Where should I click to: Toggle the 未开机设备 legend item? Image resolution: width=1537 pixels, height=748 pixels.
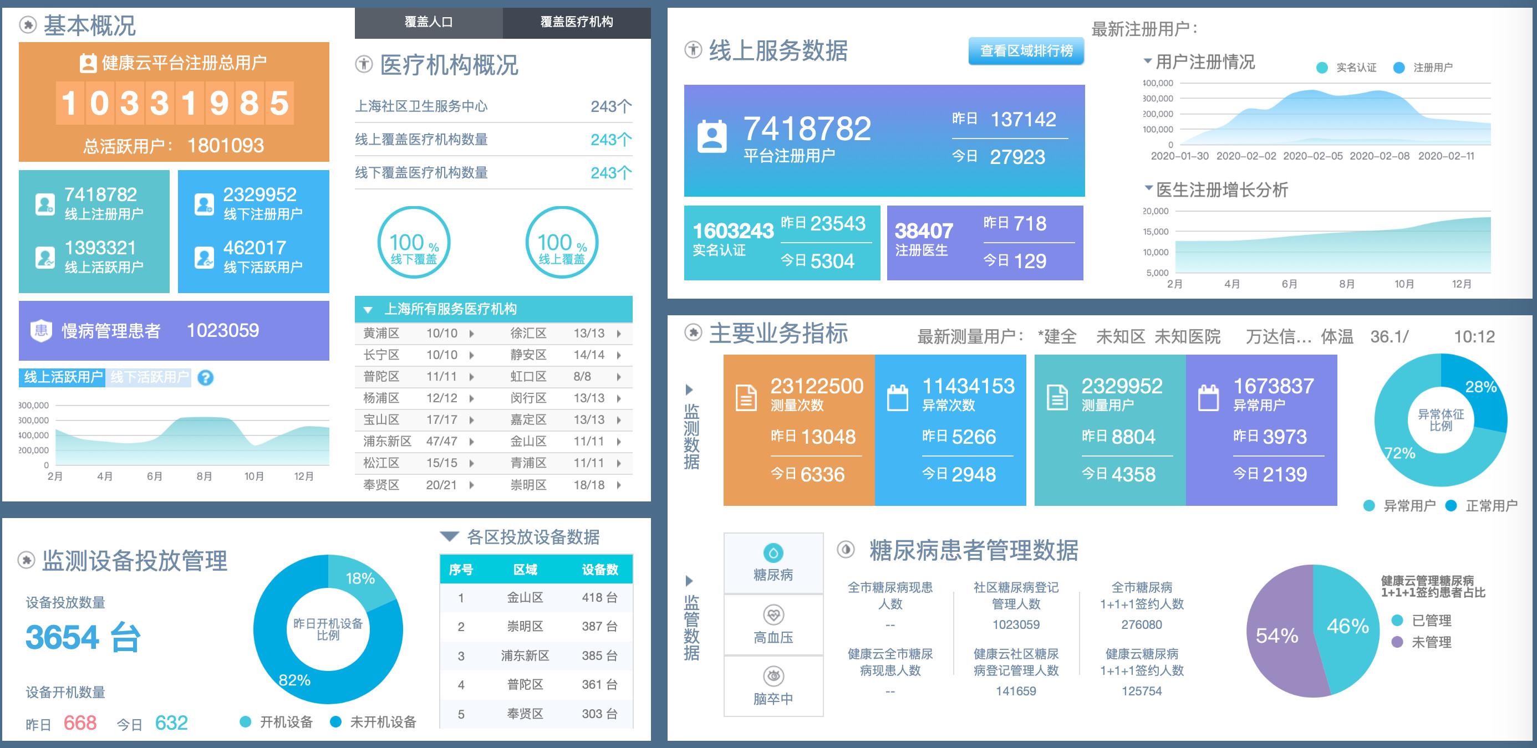pyautogui.click(x=373, y=722)
